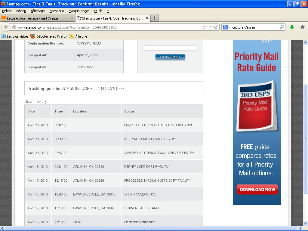This screenshot has height=231, width=308.
Task: Open Google search engine selector dropdown
Action: click(x=226, y=27)
